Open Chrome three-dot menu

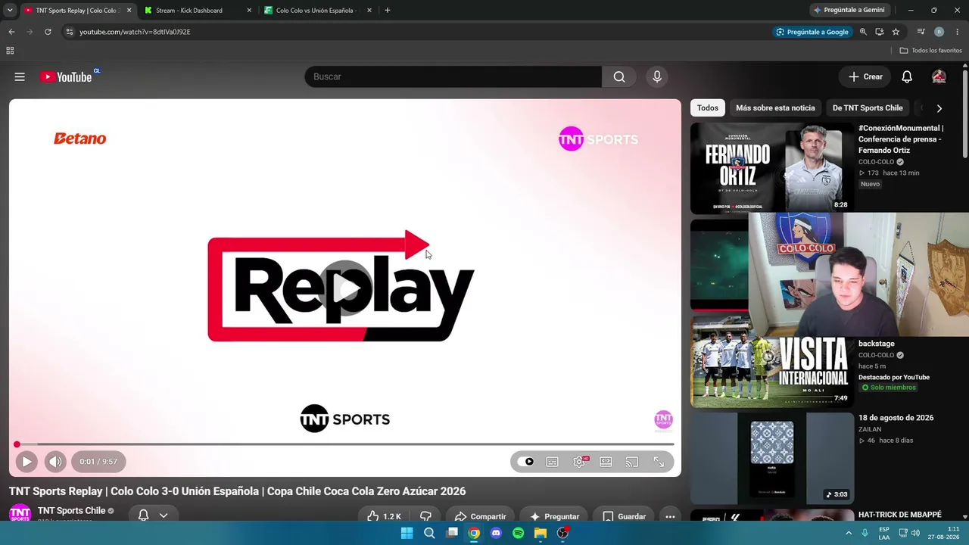(x=958, y=32)
